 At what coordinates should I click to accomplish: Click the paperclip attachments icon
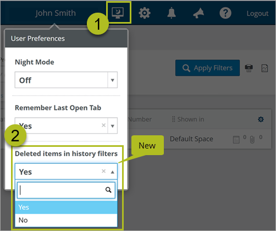point(252,140)
